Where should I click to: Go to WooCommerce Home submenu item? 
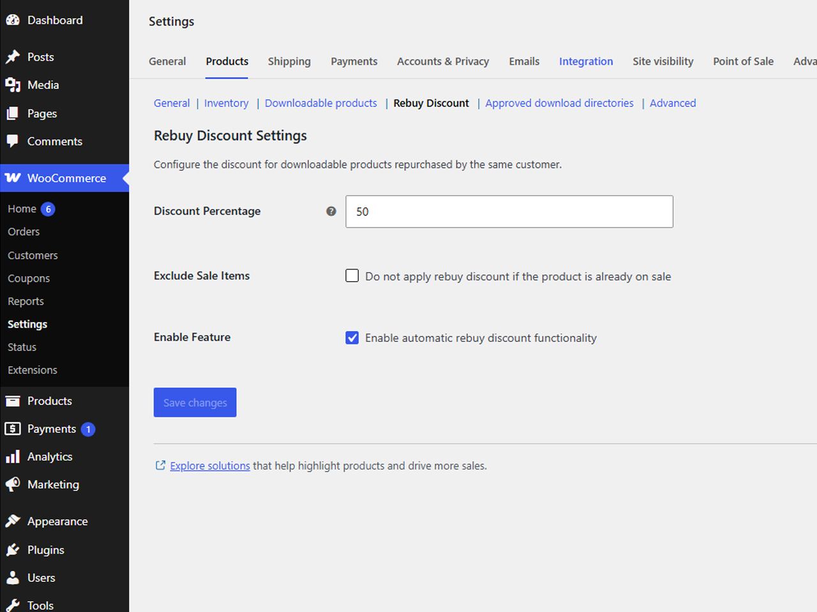coord(22,209)
